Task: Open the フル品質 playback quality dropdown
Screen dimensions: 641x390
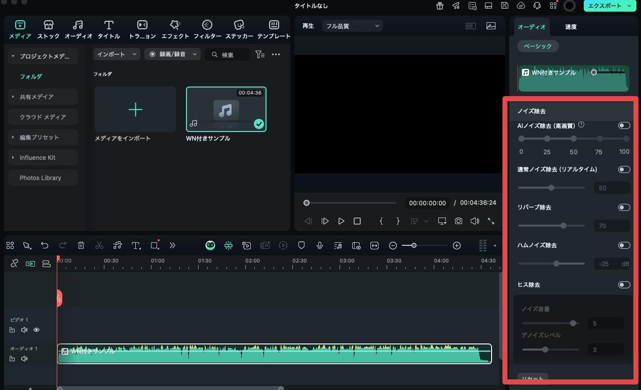Action: [x=352, y=26]
